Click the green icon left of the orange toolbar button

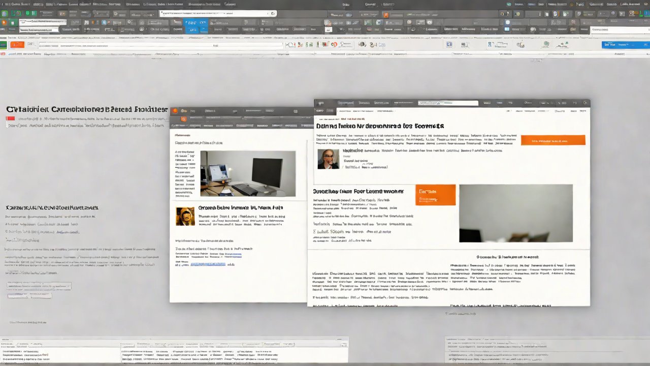4,45
